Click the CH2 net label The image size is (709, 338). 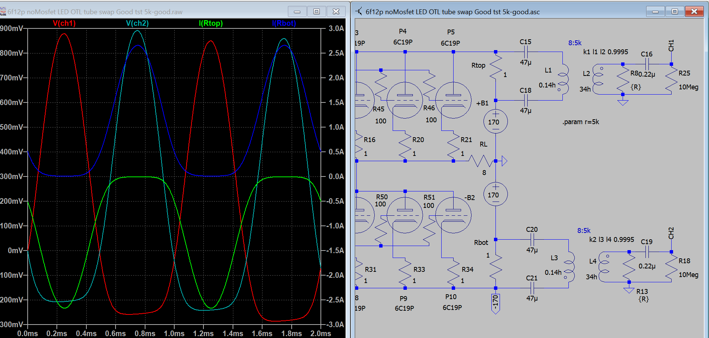tap(671, 233)
